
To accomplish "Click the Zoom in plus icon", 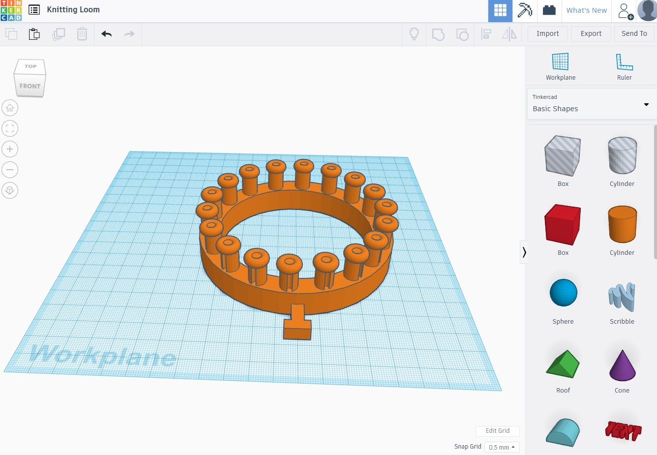I will point(10,149).
